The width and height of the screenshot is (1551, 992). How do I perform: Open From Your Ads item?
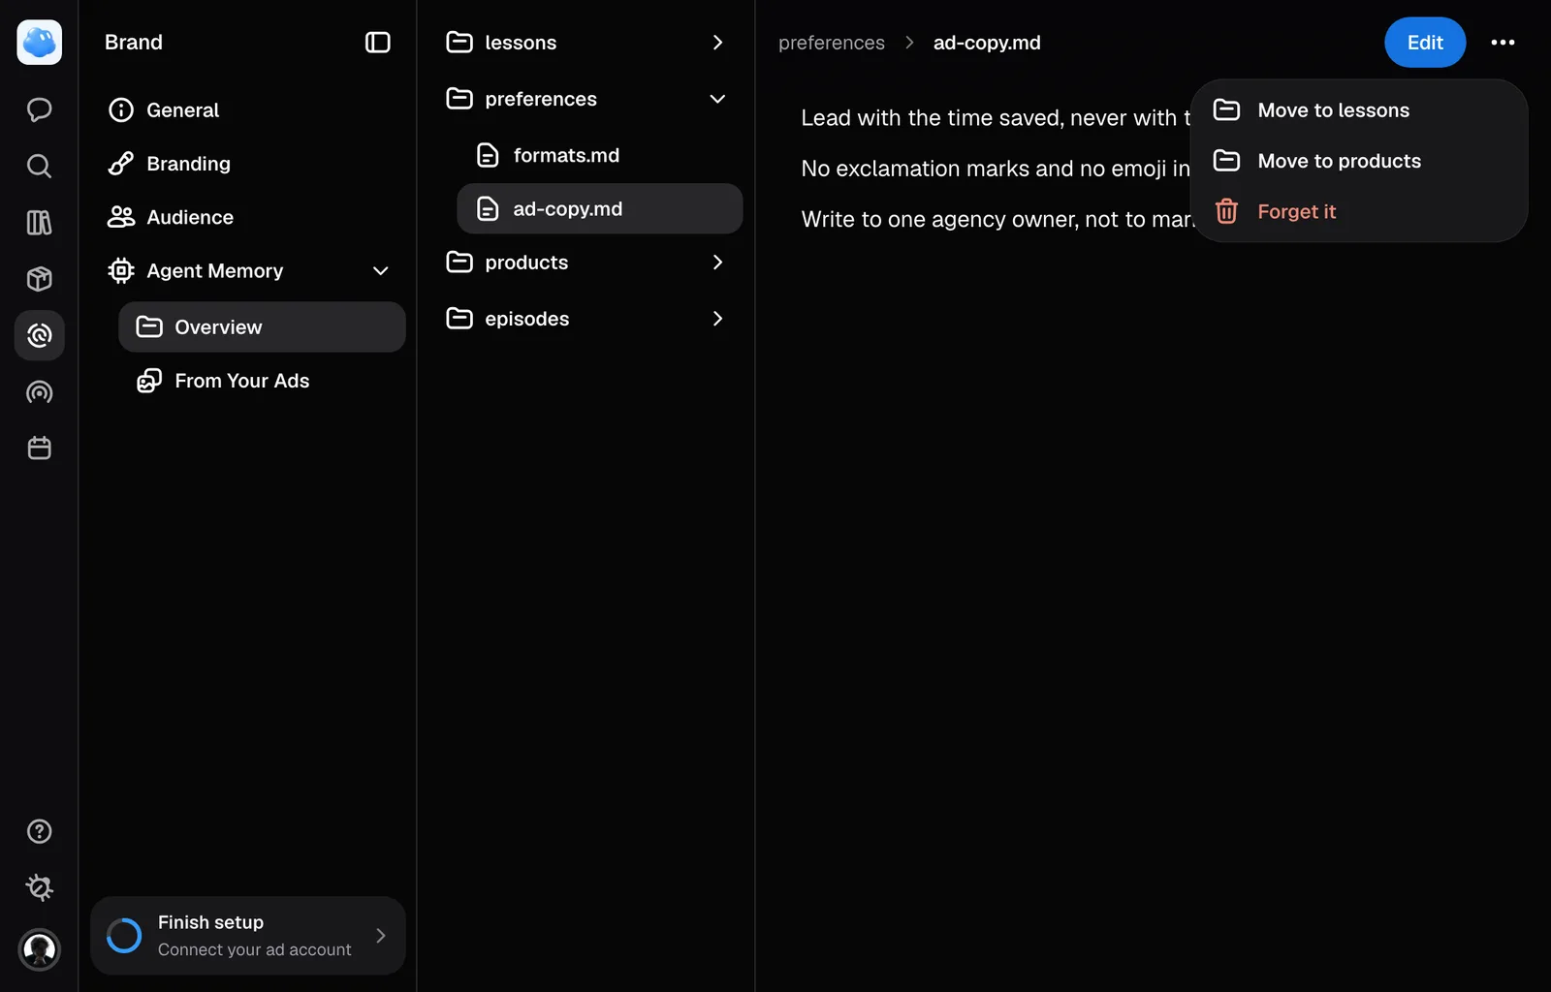[x=262, y=381]
